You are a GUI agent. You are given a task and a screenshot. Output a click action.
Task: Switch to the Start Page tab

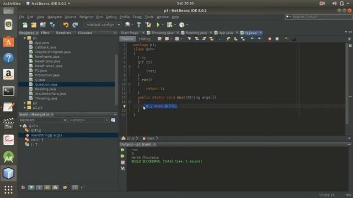(x=130, y=33)
